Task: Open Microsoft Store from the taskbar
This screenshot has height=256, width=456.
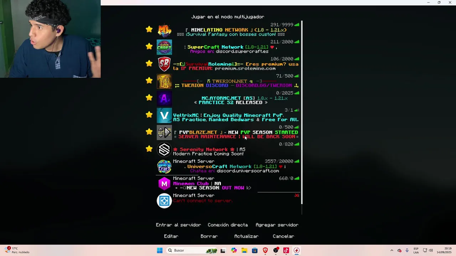Action: tap(255, 250)
